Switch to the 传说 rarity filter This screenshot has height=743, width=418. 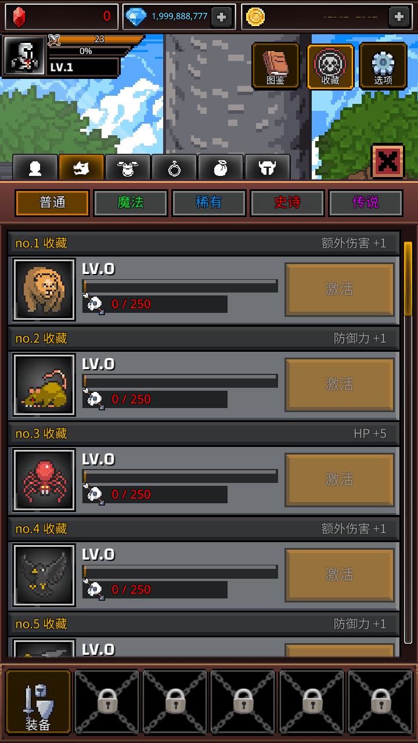click(366, 203)
